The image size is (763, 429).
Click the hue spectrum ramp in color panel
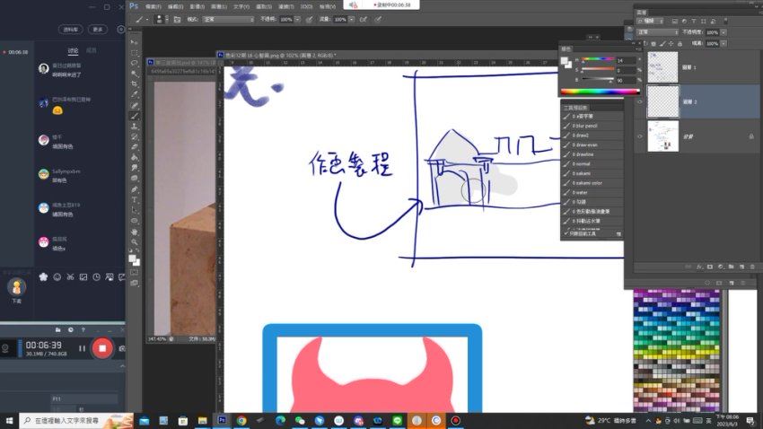point(599,92)
